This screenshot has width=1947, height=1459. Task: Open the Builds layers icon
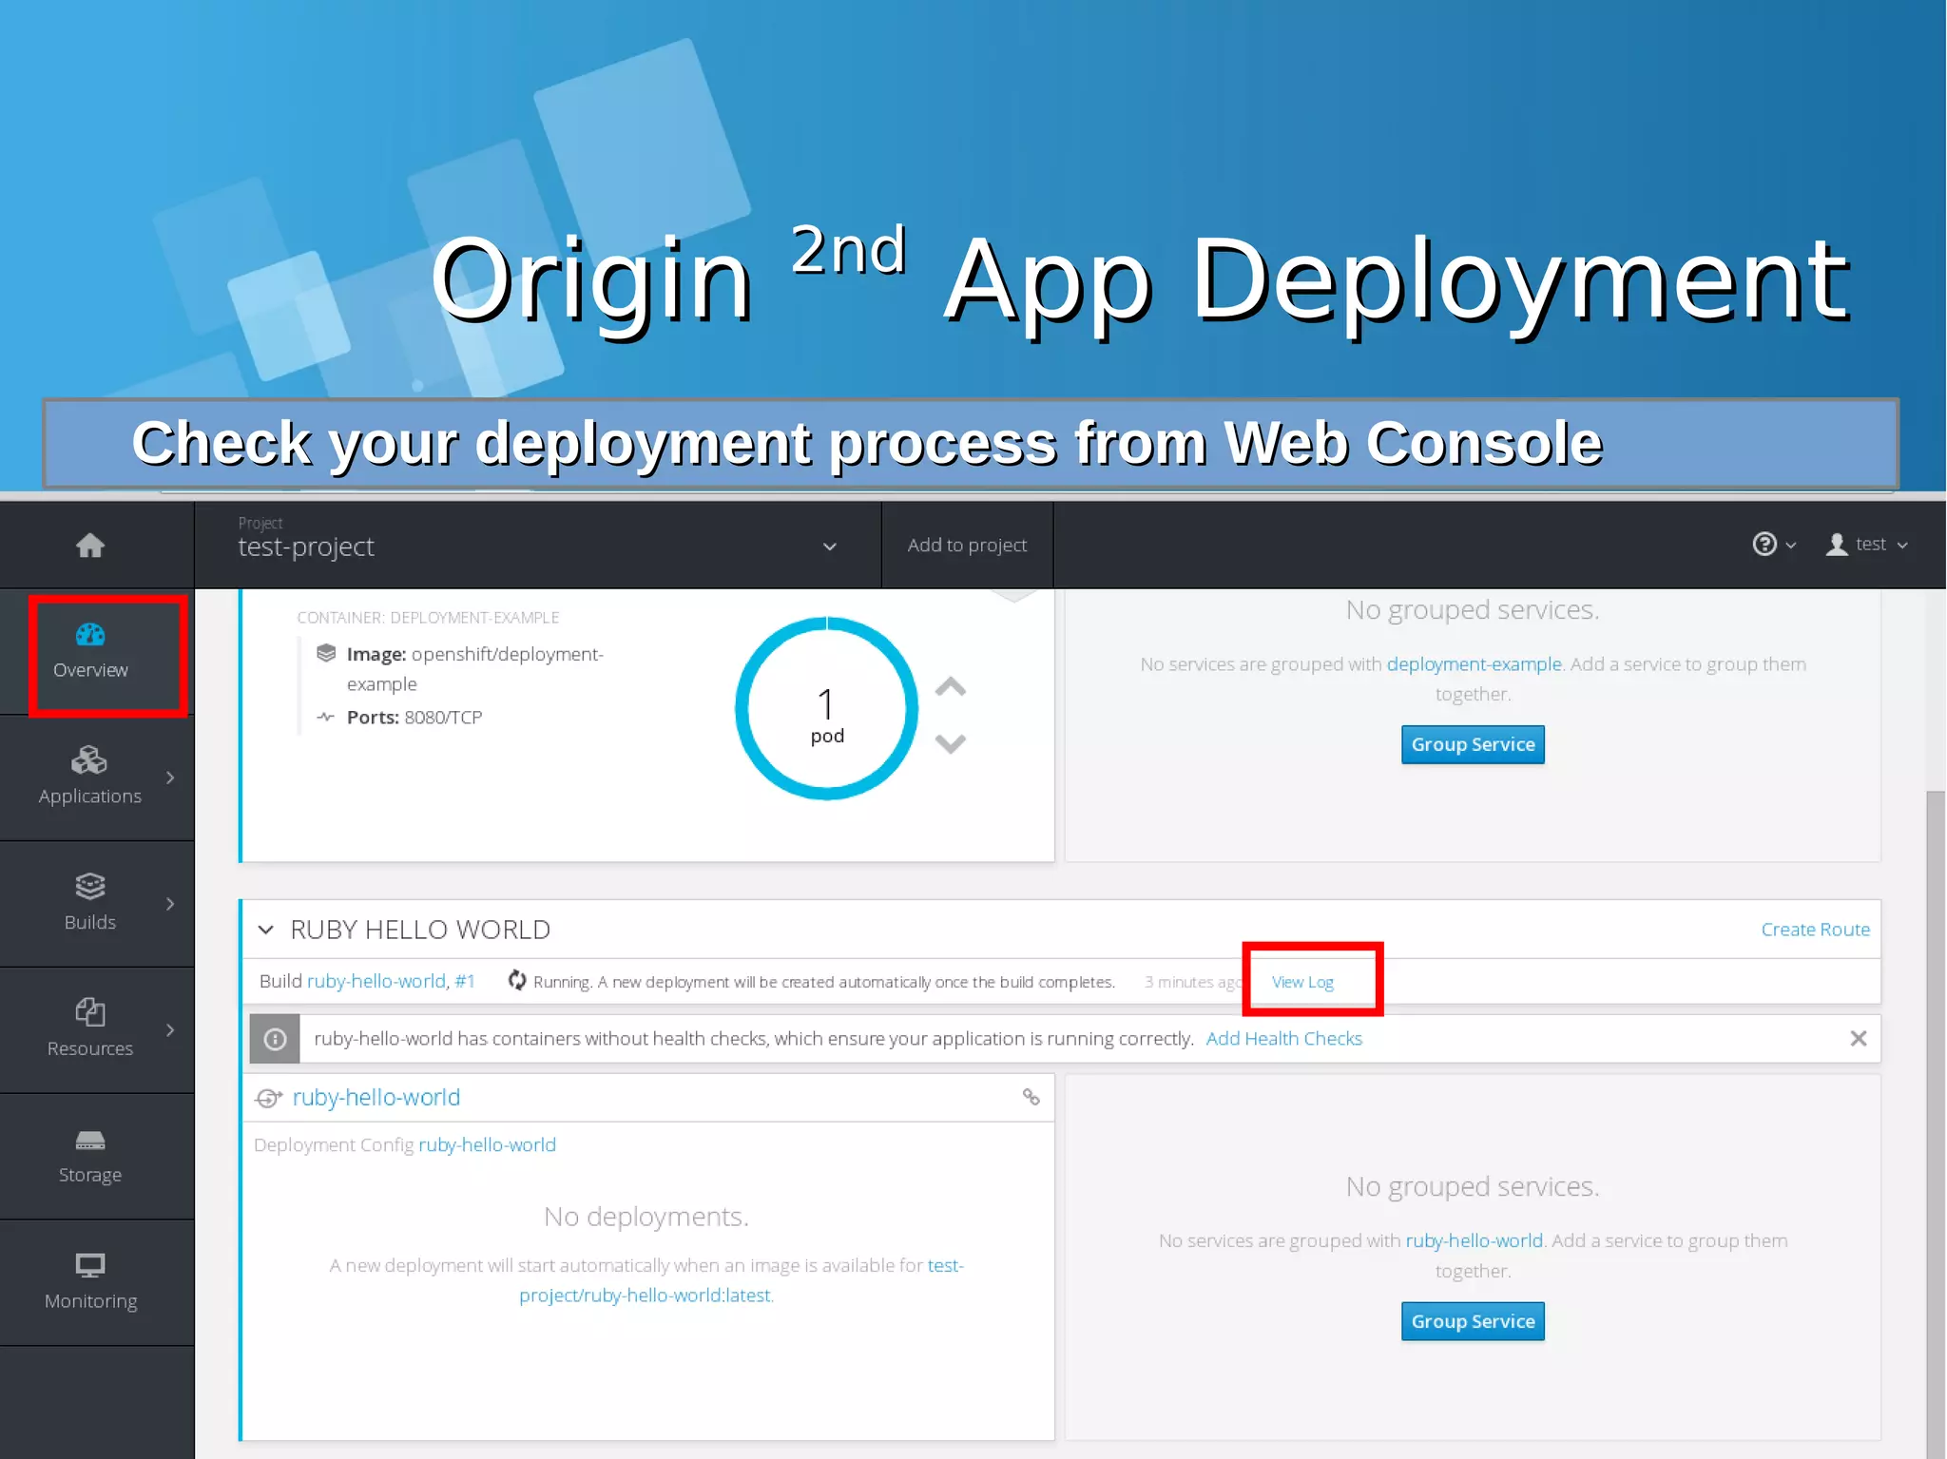pos(90,886)
